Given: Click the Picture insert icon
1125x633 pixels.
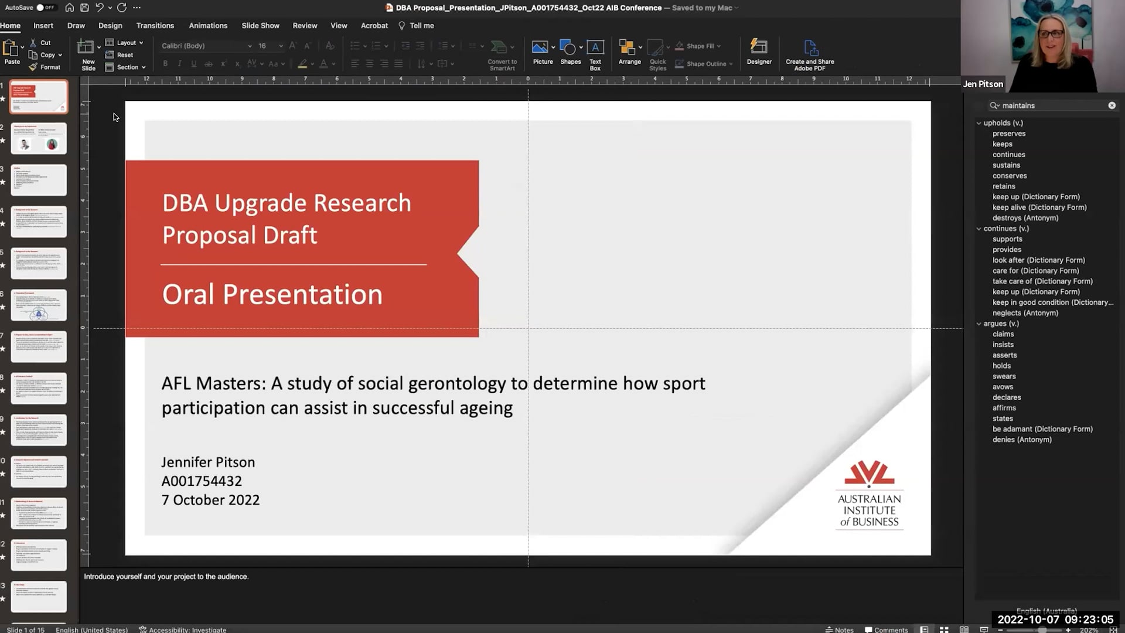Looking at the screenshot, I should coord(540,47).
